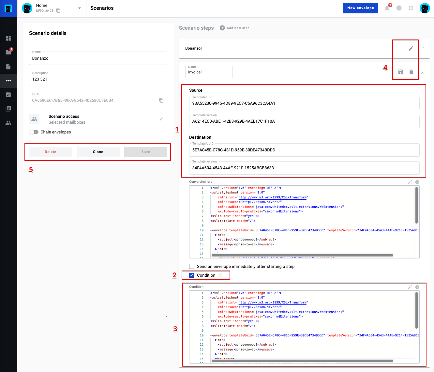Copy the scenario UUID with copy icon
This screenshot has height=372, width=434.
pos(161,101)
